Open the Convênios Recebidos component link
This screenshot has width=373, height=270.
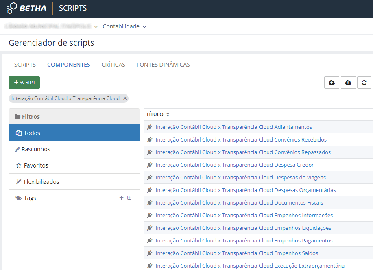[x=241, y=140]
